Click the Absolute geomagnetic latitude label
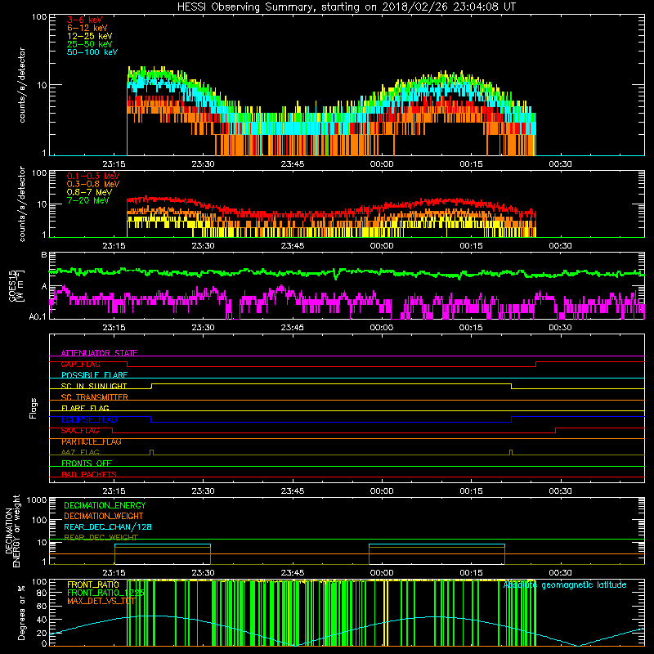The height and width of the screenshot is (654, 654). click(x=565, y=585)
